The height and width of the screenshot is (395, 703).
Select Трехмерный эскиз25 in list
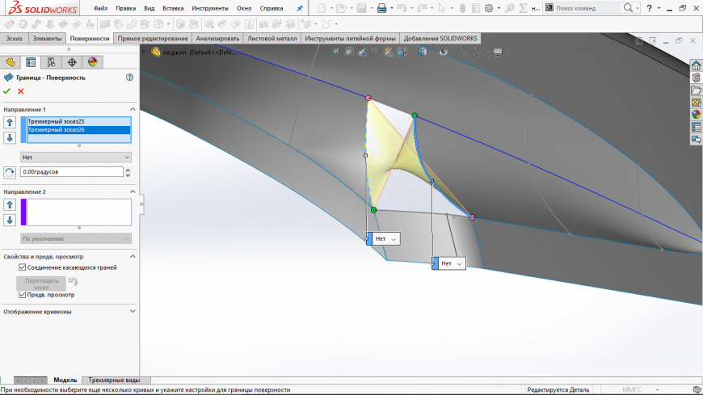pyautogui.click(x=79, y=121)
